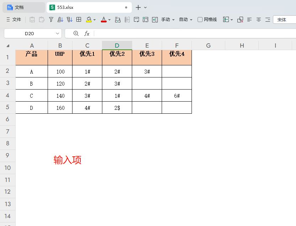Open the 手动 dropdown

168,20
